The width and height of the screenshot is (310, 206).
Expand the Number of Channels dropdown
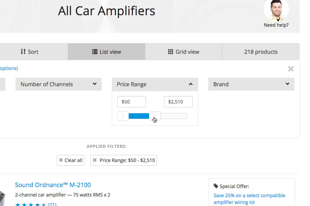[x=58, y=84]
